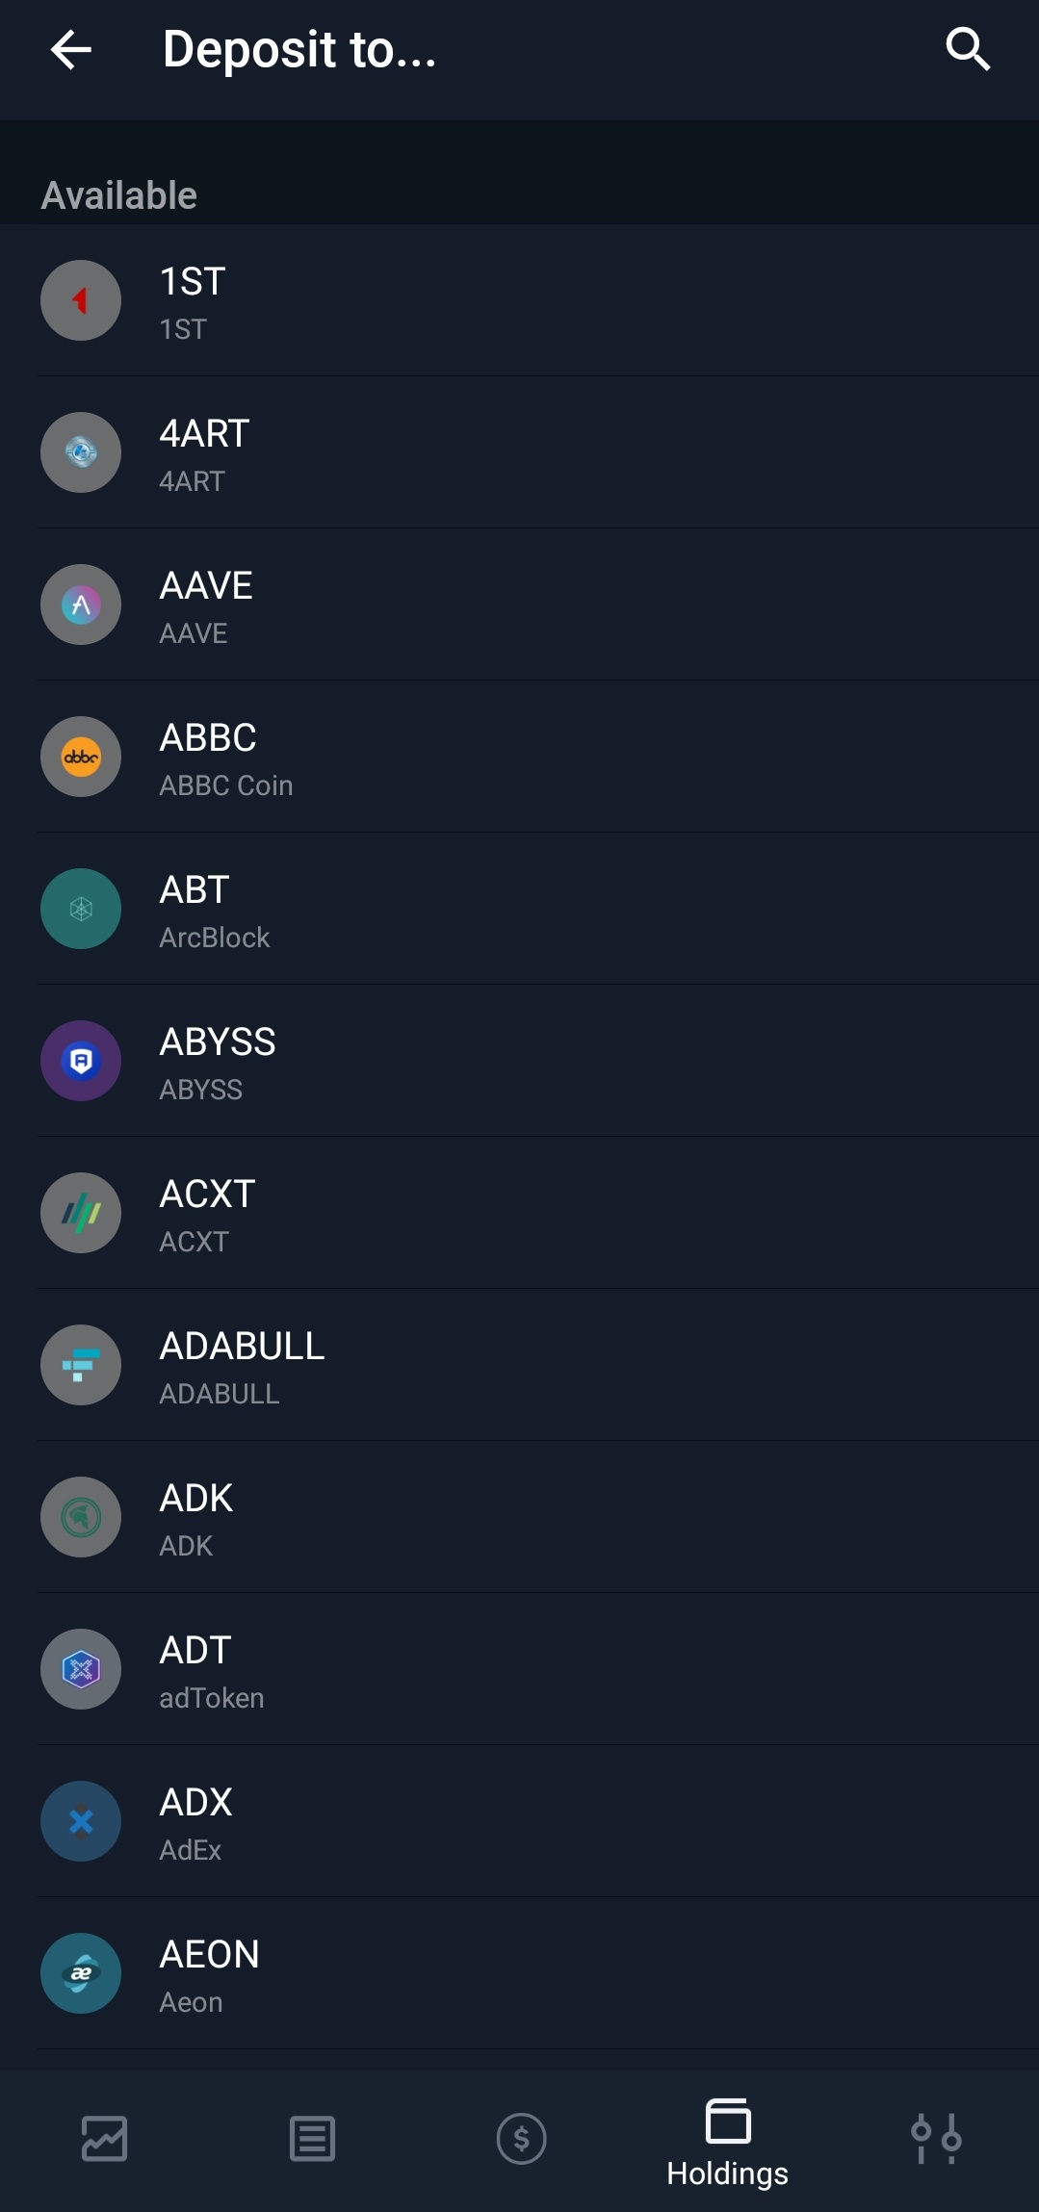Tap the orange ABBC coin logo
The height and width of the screenshot is (2212, 1039).
tap(81, 757)
